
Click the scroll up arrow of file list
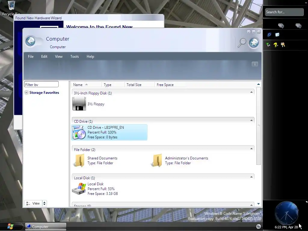tap(258, 84)
